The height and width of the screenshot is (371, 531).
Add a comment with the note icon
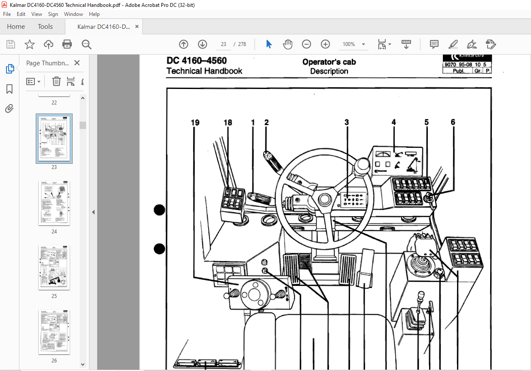pos(434,44)
